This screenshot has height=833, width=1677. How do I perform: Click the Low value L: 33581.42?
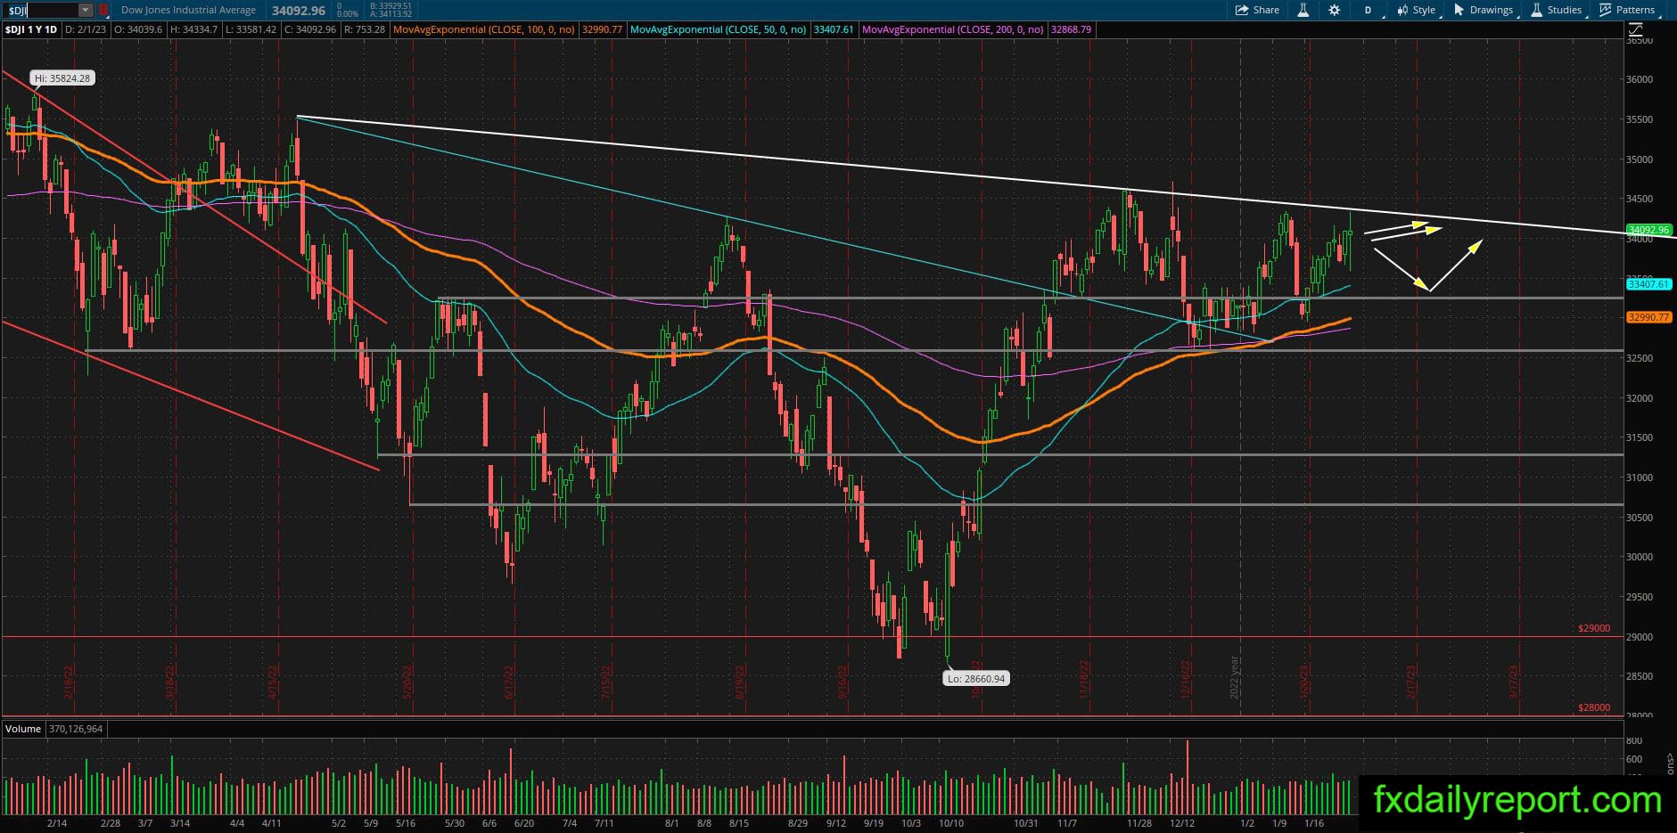[x=251, y=29]
